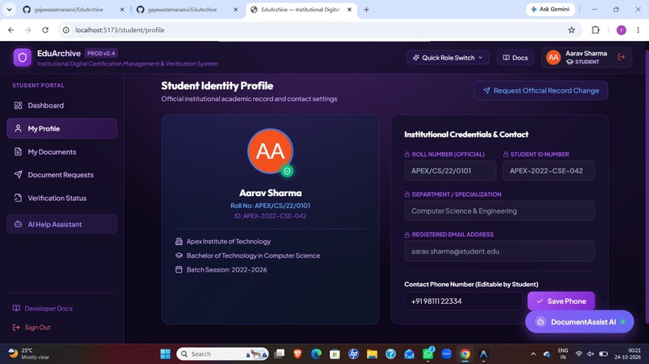This screenshot has height=364, width=649.
Task: Open File Explorer from the taskbar
Action: pos(372,354)
